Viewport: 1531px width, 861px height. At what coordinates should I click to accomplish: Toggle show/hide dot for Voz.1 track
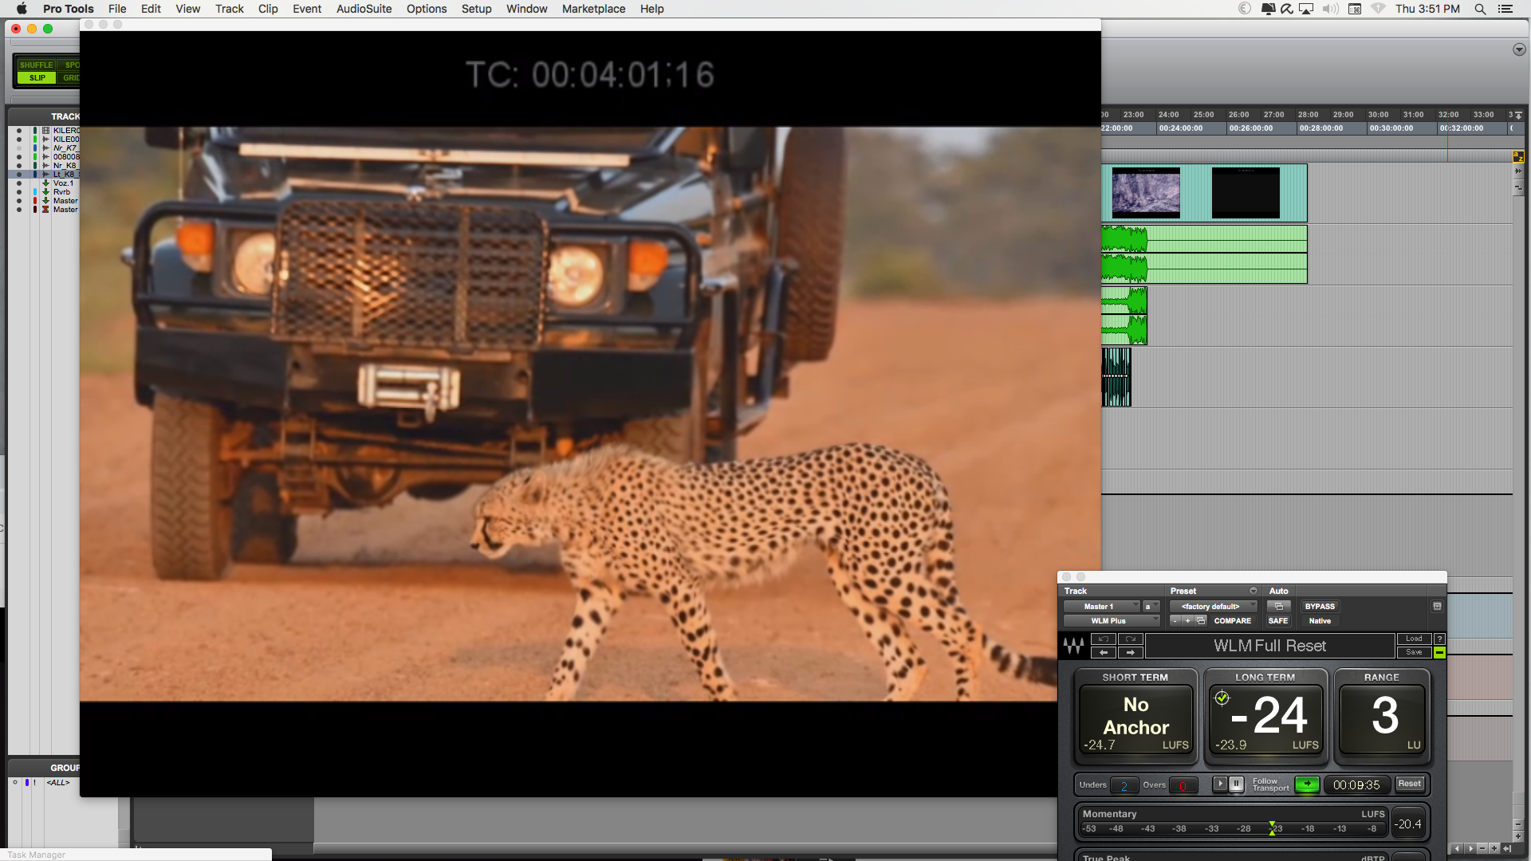pyautogui.click(x=19, y=183)
